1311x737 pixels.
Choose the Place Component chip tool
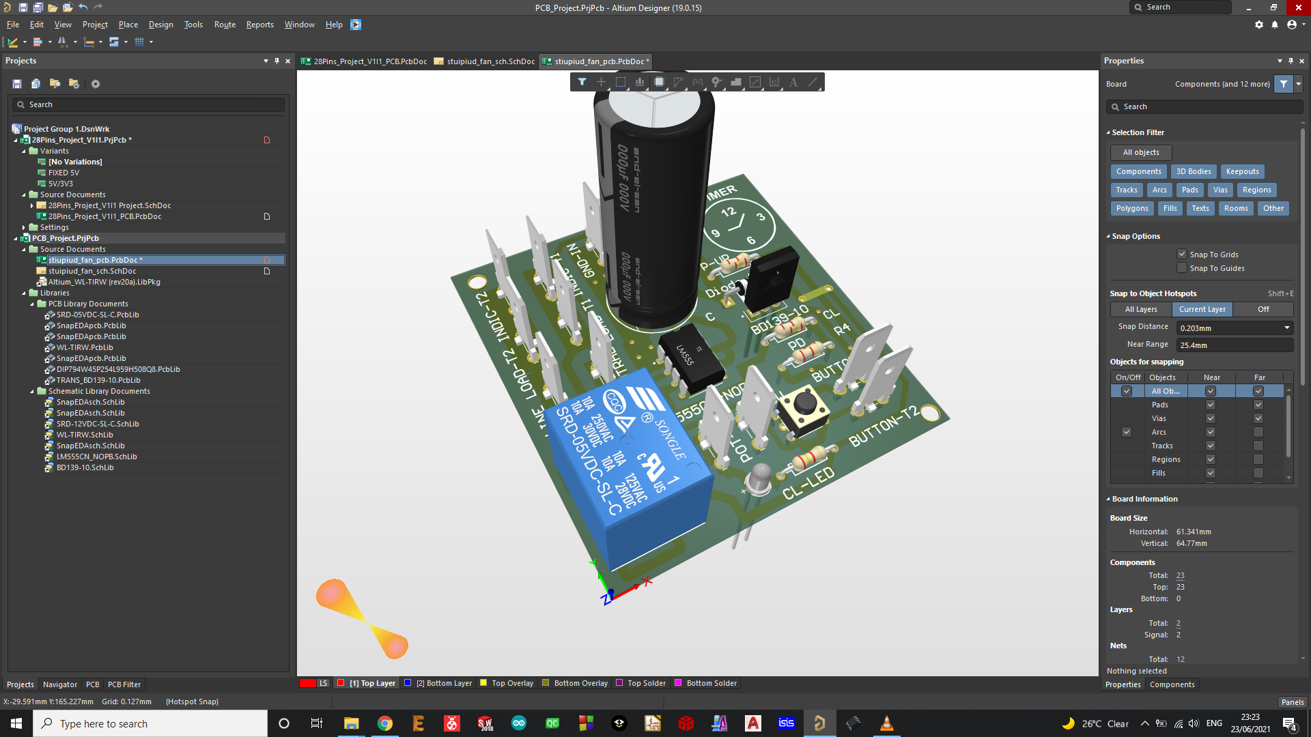(659, 82)
